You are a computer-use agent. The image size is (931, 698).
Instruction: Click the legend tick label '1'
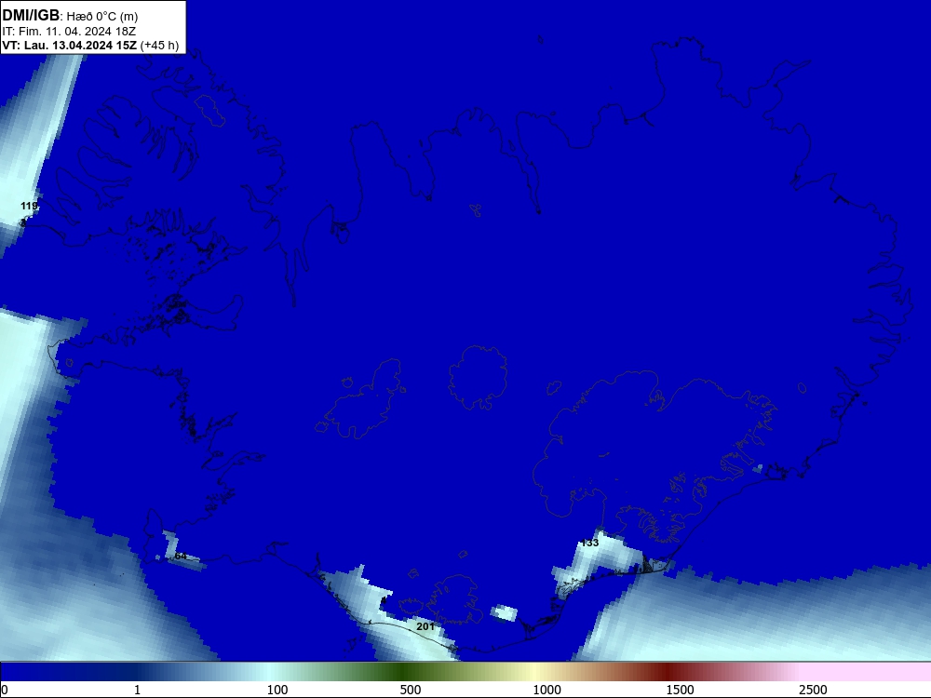(x=137, y=690)
